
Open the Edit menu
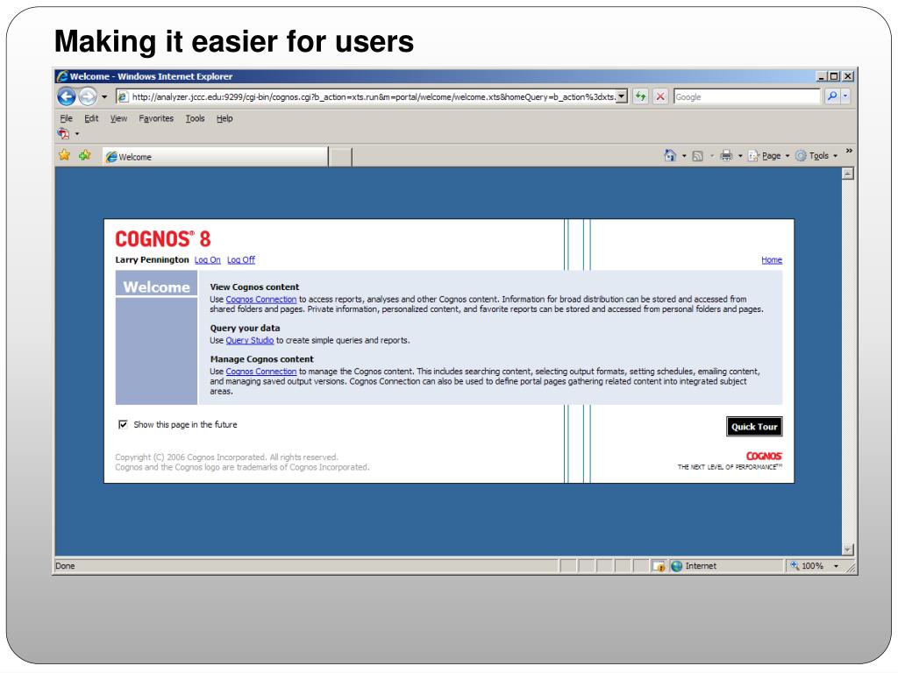[91, 118]
